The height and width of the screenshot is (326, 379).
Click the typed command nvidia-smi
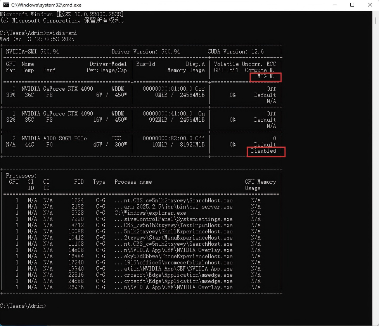[62, 33]
